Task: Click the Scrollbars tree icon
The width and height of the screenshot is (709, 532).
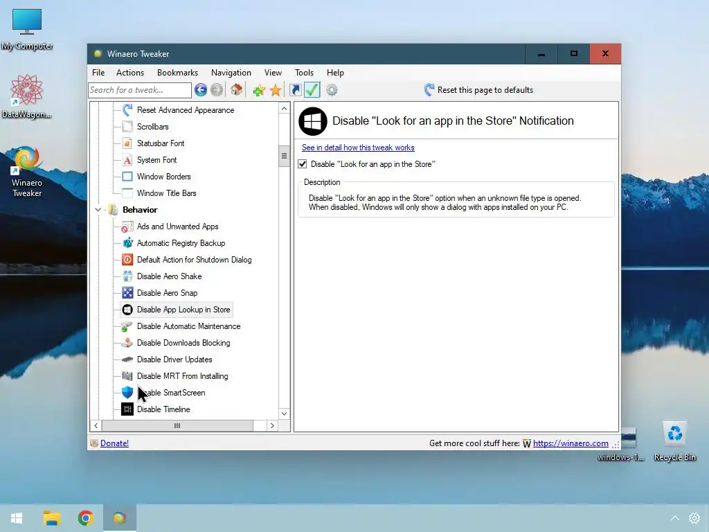Action: pos(127,127)
